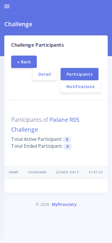Image resolution: width=112 pixels, height=243 pixels.
Task: Select the Participants tab
Action: (80, 74)
